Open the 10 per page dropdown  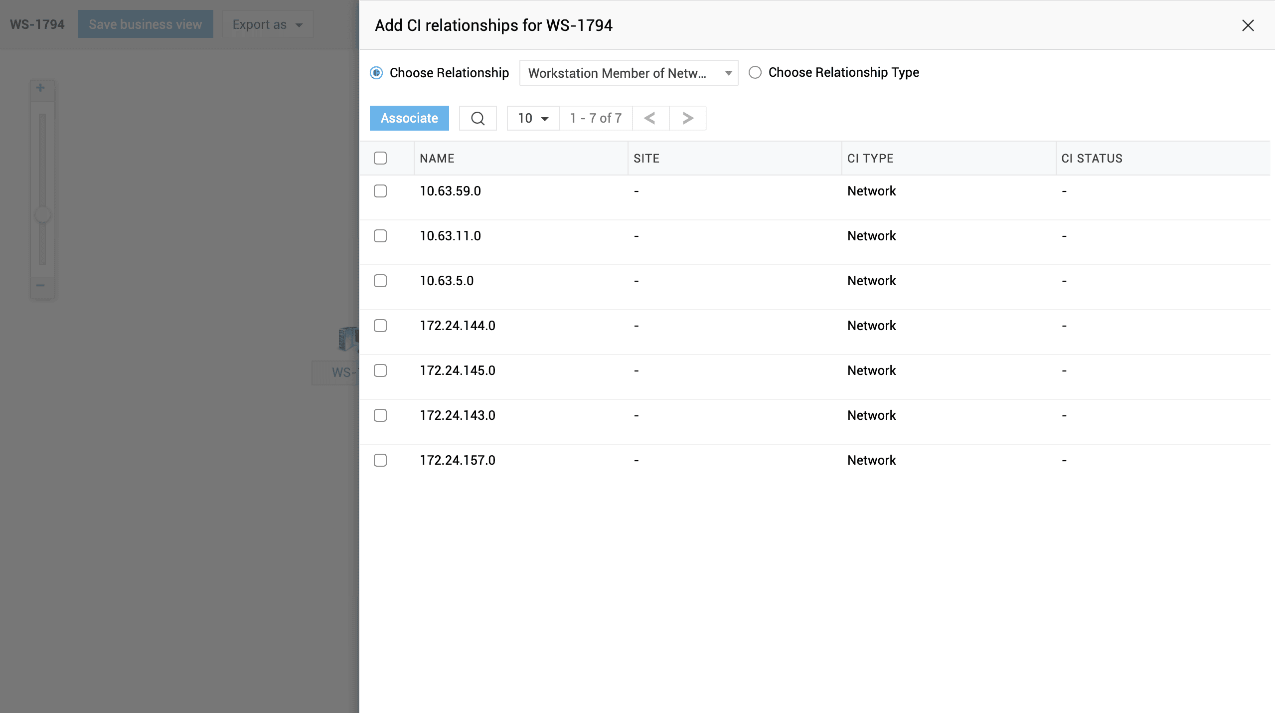(533, 118)
